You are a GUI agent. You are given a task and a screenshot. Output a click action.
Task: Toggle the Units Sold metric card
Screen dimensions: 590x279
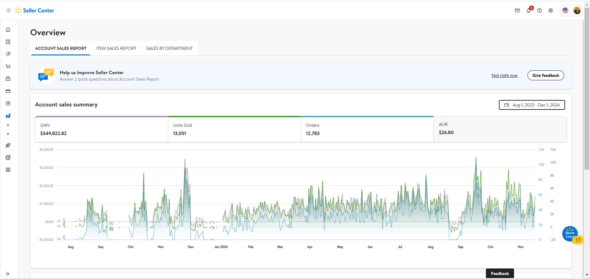[x=235, y=129]
